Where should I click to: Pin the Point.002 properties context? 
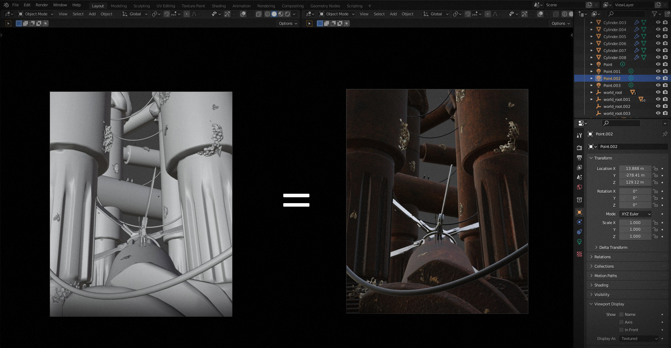click(x=665, y=134)
